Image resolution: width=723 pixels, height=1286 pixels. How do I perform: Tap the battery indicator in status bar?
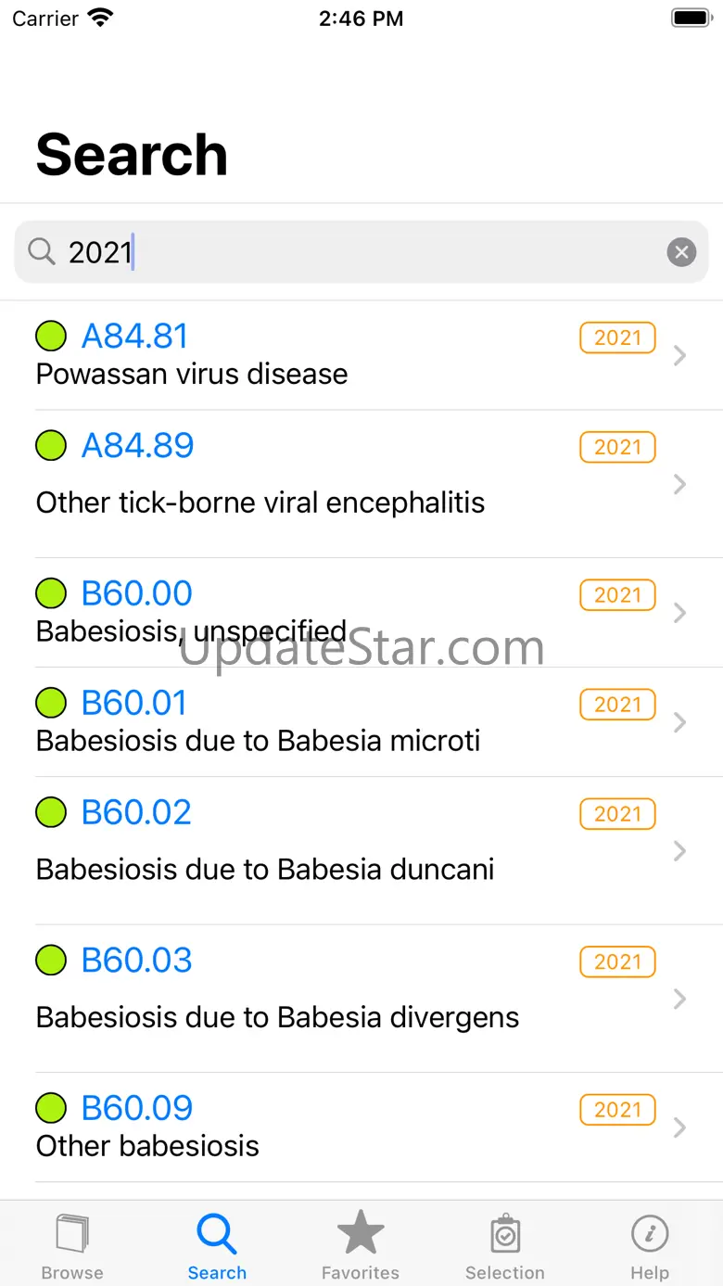tap(691, 18)
